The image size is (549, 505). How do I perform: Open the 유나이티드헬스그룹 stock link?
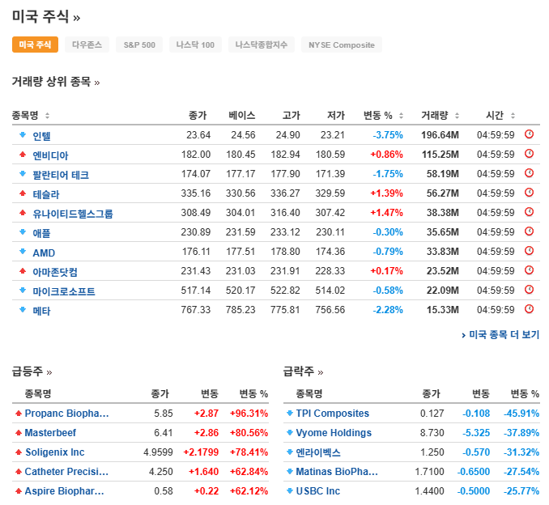pos(73,214)
